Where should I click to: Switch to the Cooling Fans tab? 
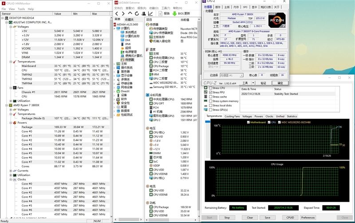[x=232, y=116]
